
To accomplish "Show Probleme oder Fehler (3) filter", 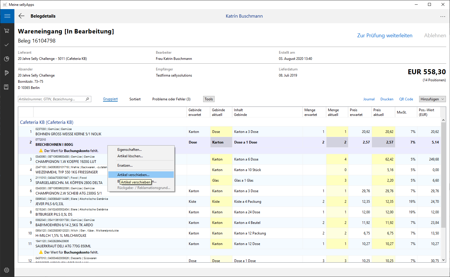I will (171, 99).
